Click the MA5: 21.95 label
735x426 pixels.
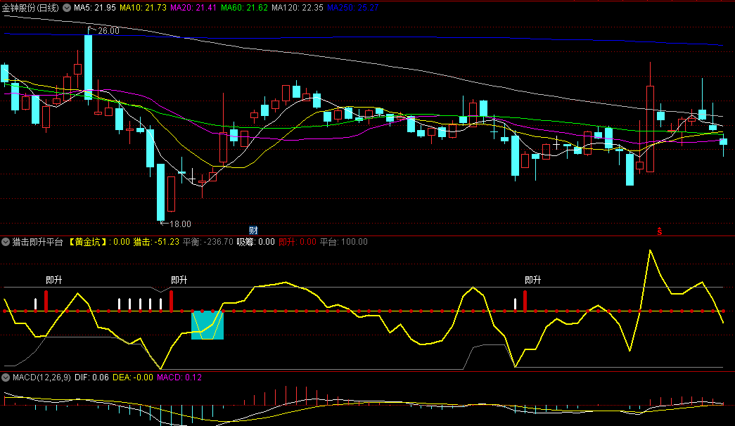coord(95,8)
